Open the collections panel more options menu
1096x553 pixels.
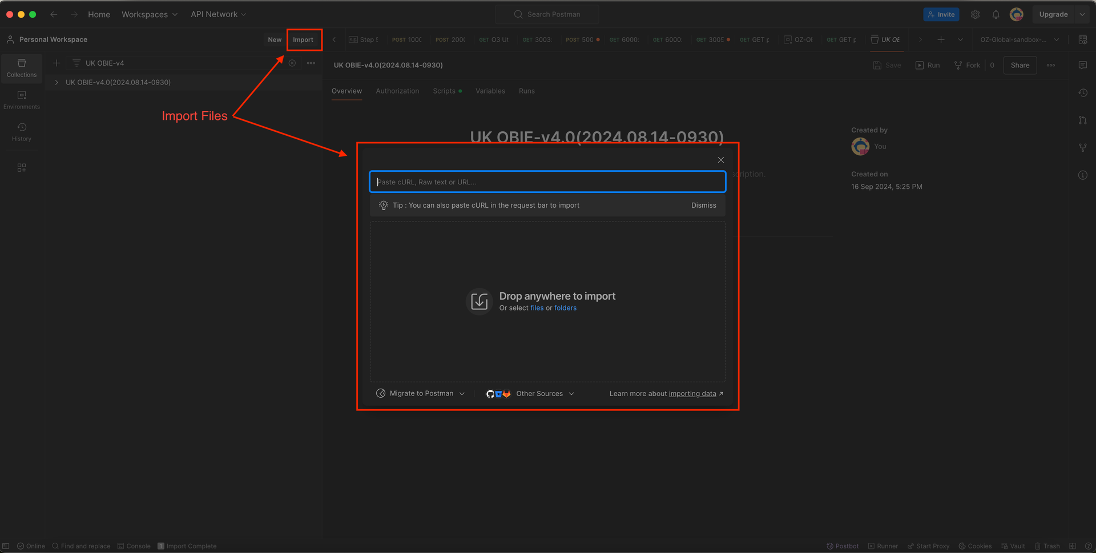pos(311,63)
